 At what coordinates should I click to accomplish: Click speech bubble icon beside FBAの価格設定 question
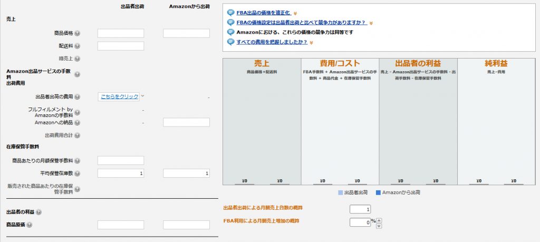click(x=231, y=23)
